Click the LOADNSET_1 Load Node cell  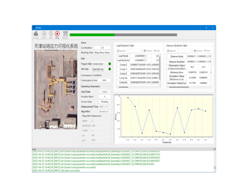pos(141,56)
